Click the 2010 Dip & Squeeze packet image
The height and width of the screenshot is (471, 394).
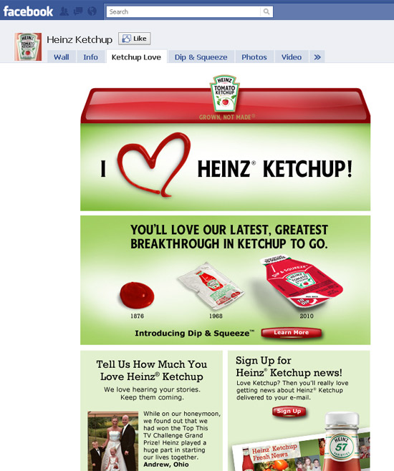(x=302, y=281)
